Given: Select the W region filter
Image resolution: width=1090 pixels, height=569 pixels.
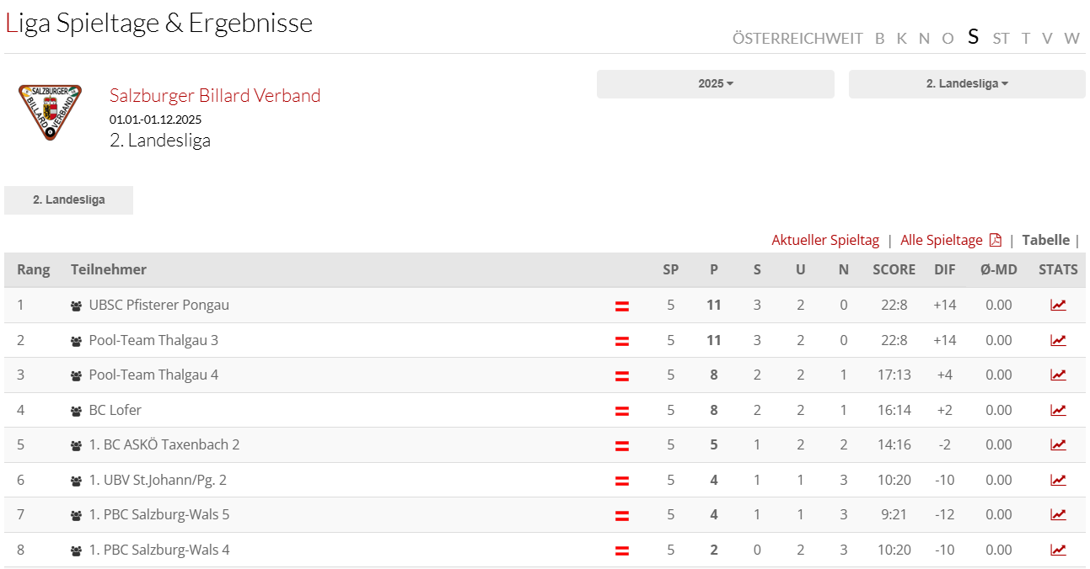Looking at the screenshot, I should pos(1071,39).
